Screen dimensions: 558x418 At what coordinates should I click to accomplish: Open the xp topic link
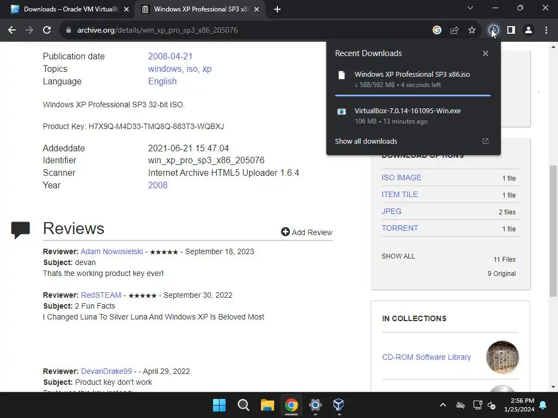click(207, 69)
